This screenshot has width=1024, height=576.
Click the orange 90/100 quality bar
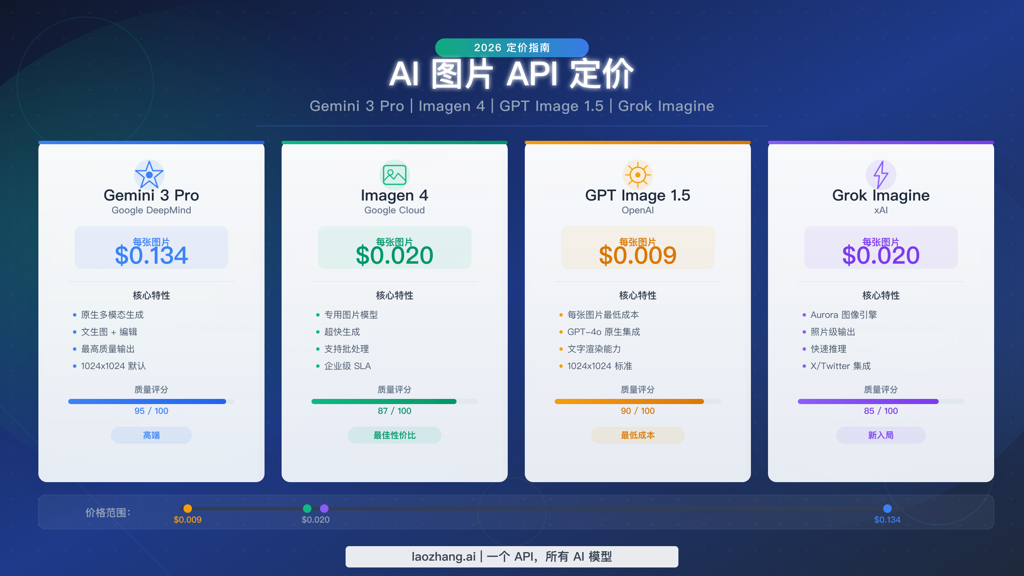click(x=628, y=401)
